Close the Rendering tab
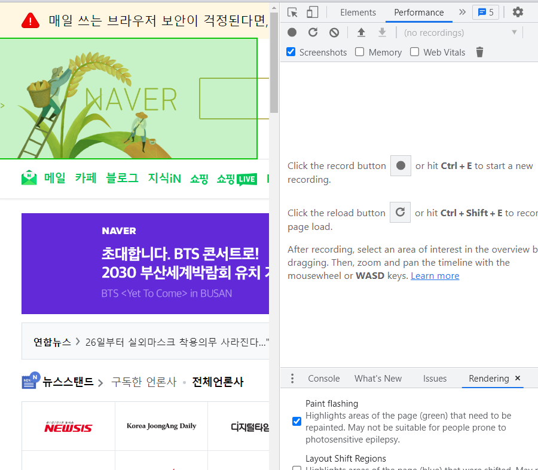This screenshot has width=538, height=470. [518, 378]
